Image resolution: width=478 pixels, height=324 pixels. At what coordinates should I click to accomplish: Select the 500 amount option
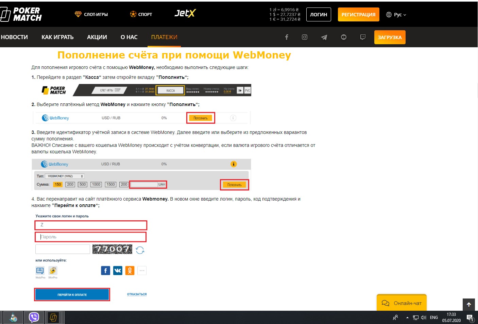[83, 185]
